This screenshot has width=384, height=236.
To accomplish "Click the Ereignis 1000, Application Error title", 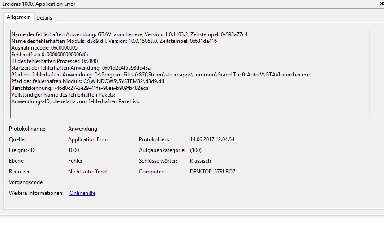I will (39, 4).
